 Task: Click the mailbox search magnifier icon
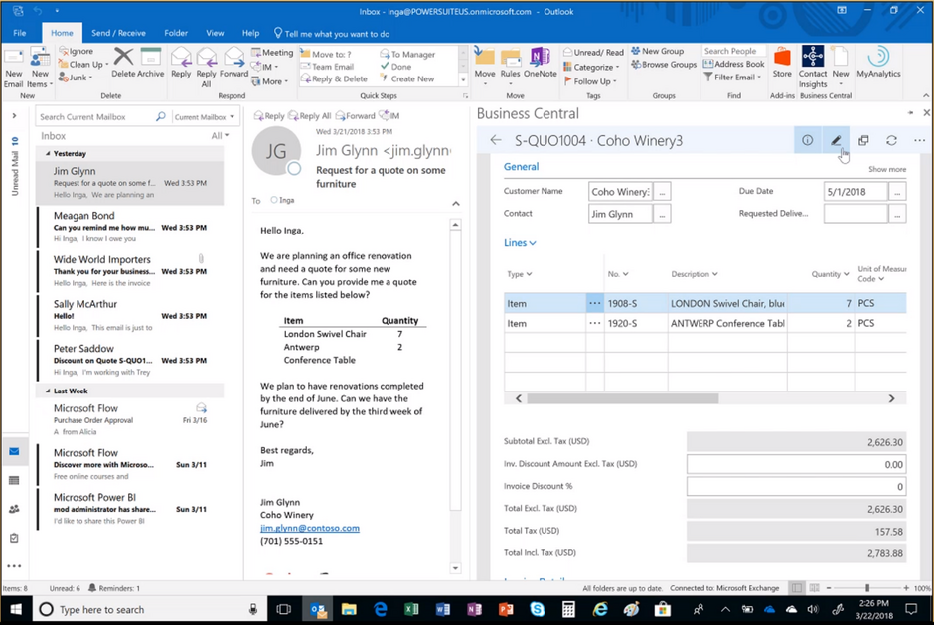(x=161, y=117)
